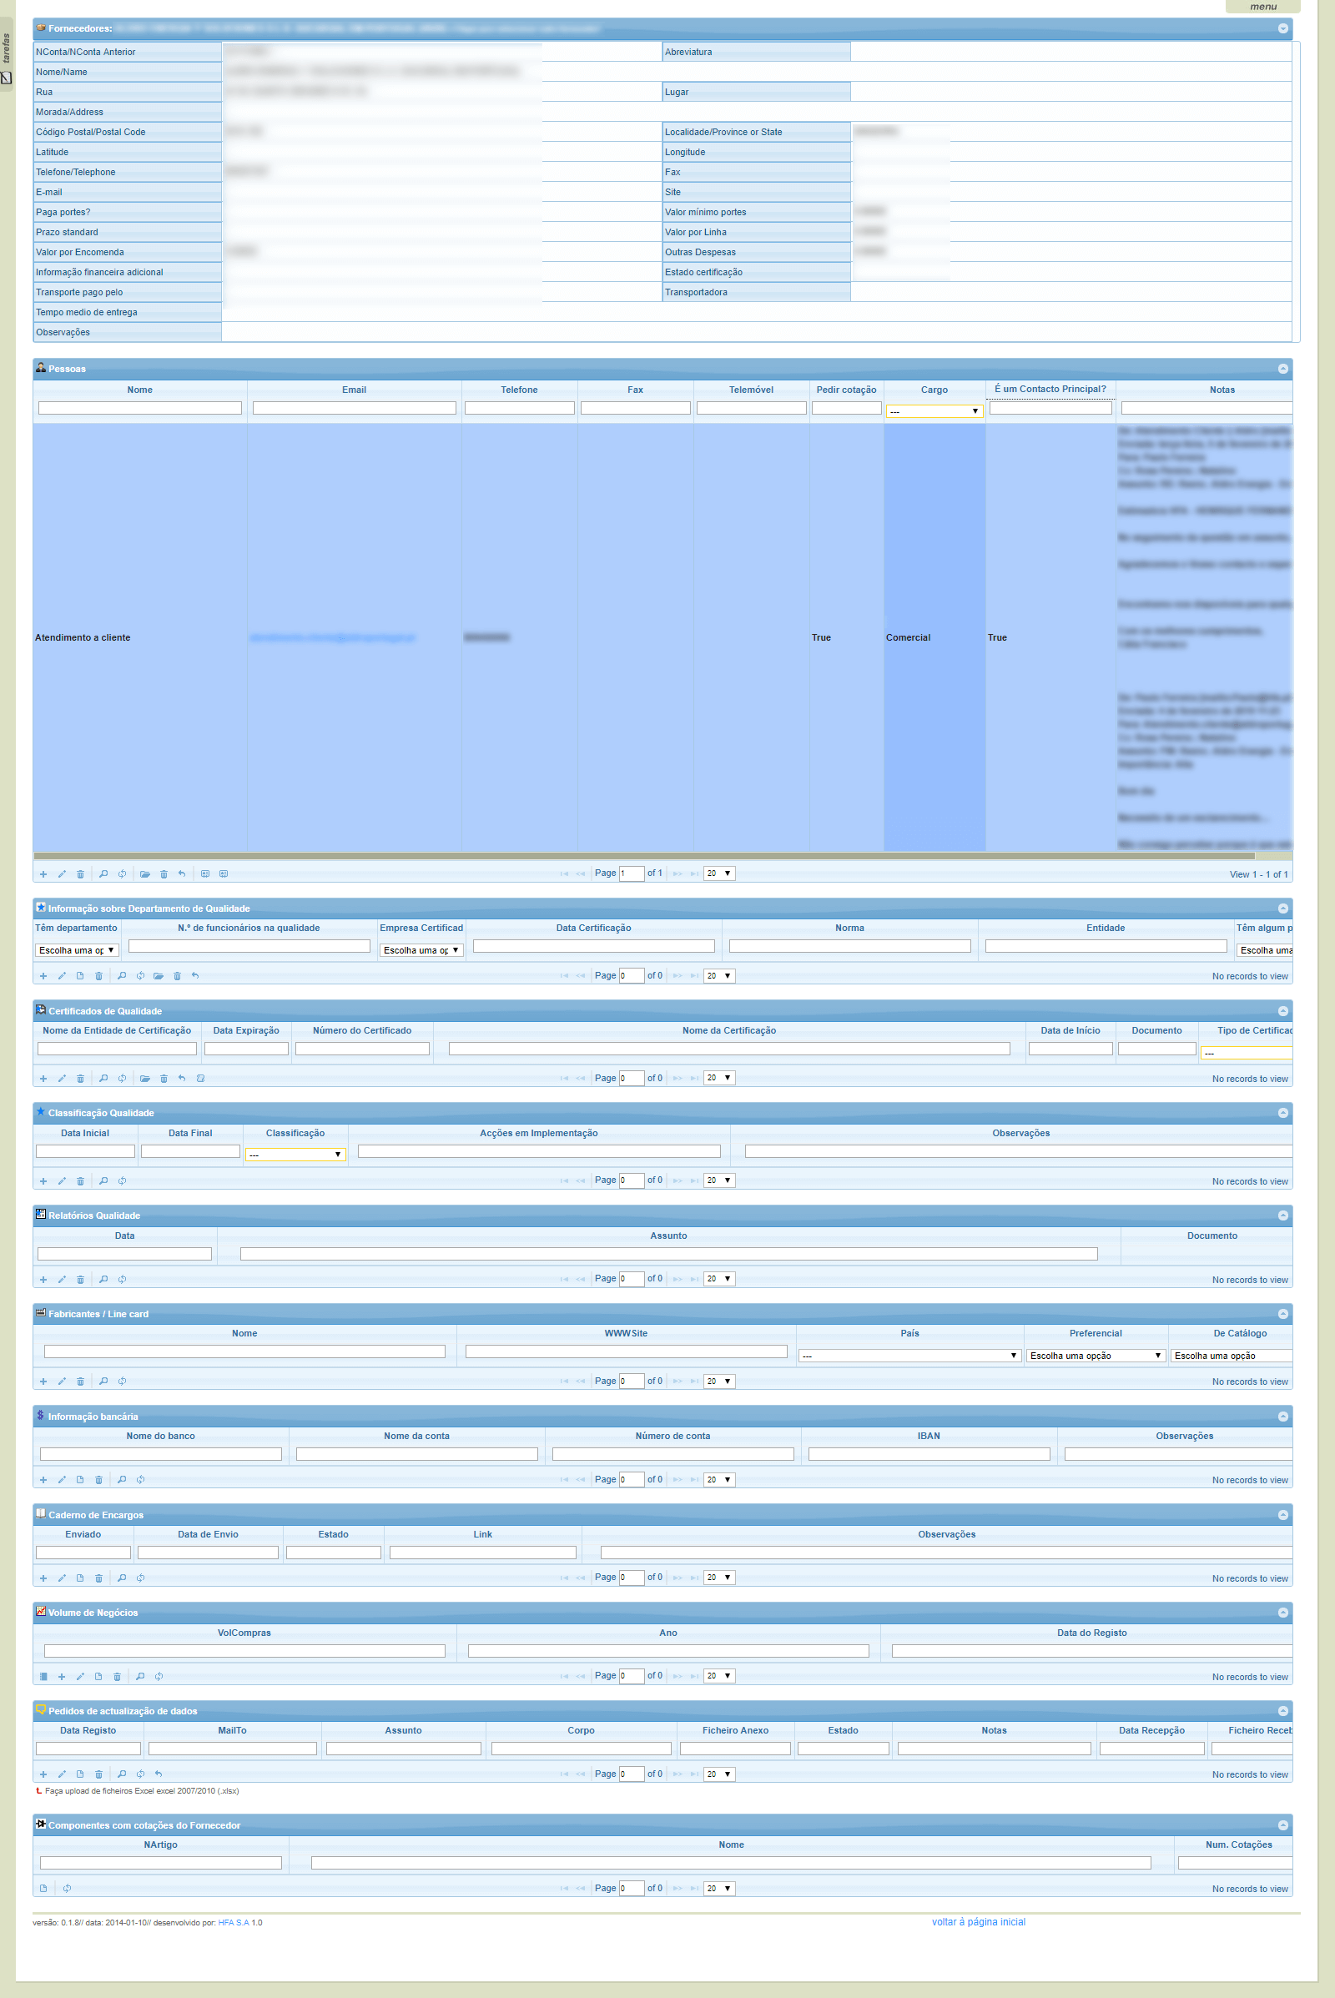Screen dimensions: 1335x1998
Task: Focus the VolCompras filter field
Action: (244, 1651)
